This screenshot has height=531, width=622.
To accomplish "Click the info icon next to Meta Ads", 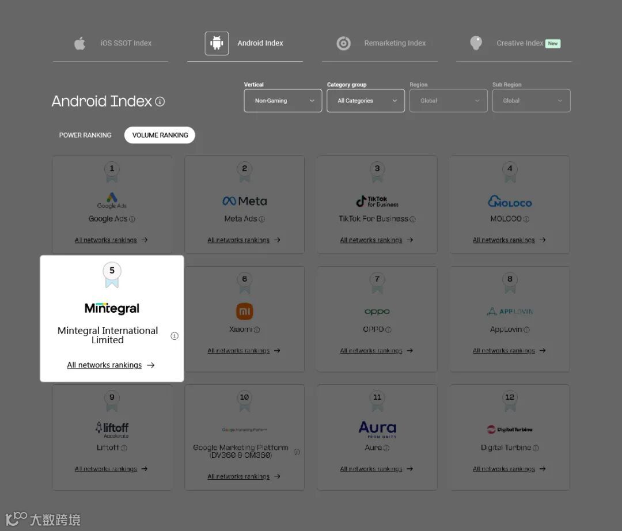I will 262,219.
